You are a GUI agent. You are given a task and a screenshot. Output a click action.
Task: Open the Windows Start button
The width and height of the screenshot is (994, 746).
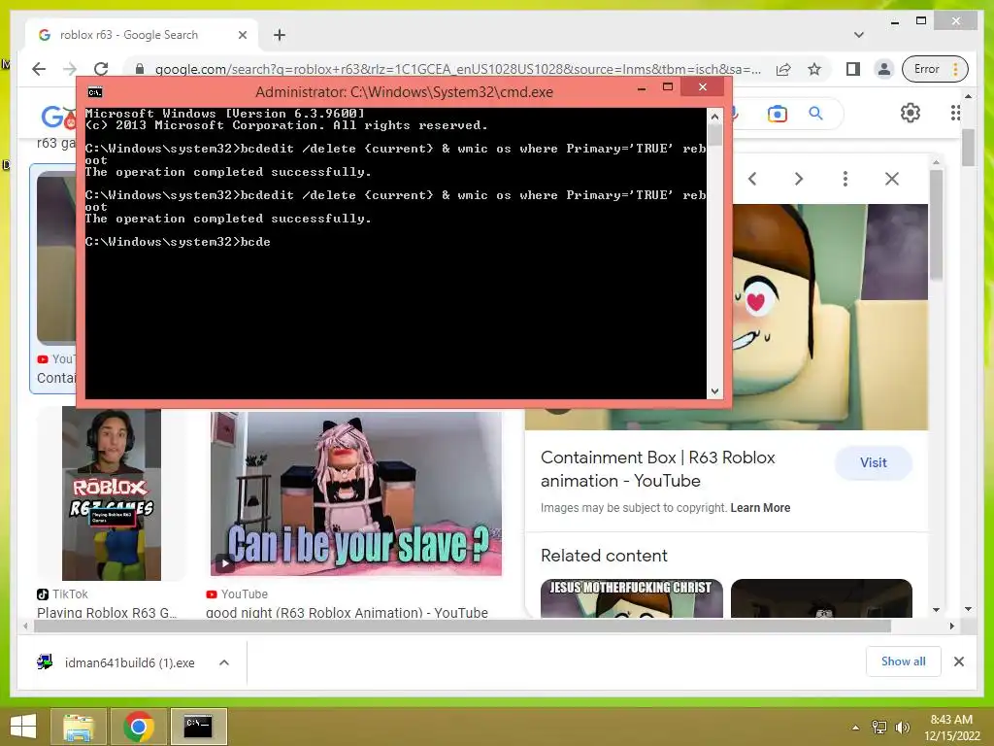click(23, 727)
